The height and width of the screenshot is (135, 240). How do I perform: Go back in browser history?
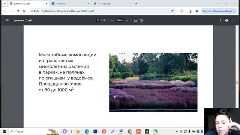coord(5,11)
